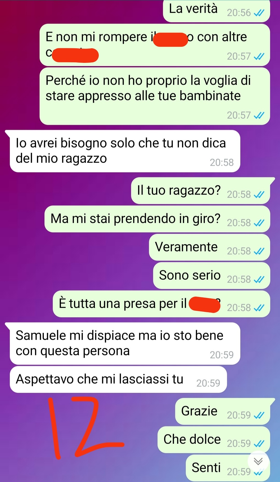Tap blue checkmarks next to 'Sono serio'
The width and height of the screenshot is (280, 482).
(259, 279)
